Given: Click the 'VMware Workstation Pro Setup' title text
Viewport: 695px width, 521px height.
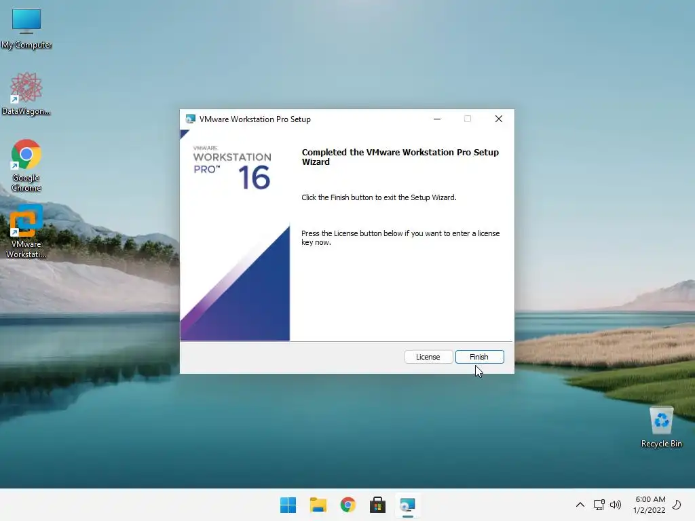Looking at the screenshot, I should [255, 119].
